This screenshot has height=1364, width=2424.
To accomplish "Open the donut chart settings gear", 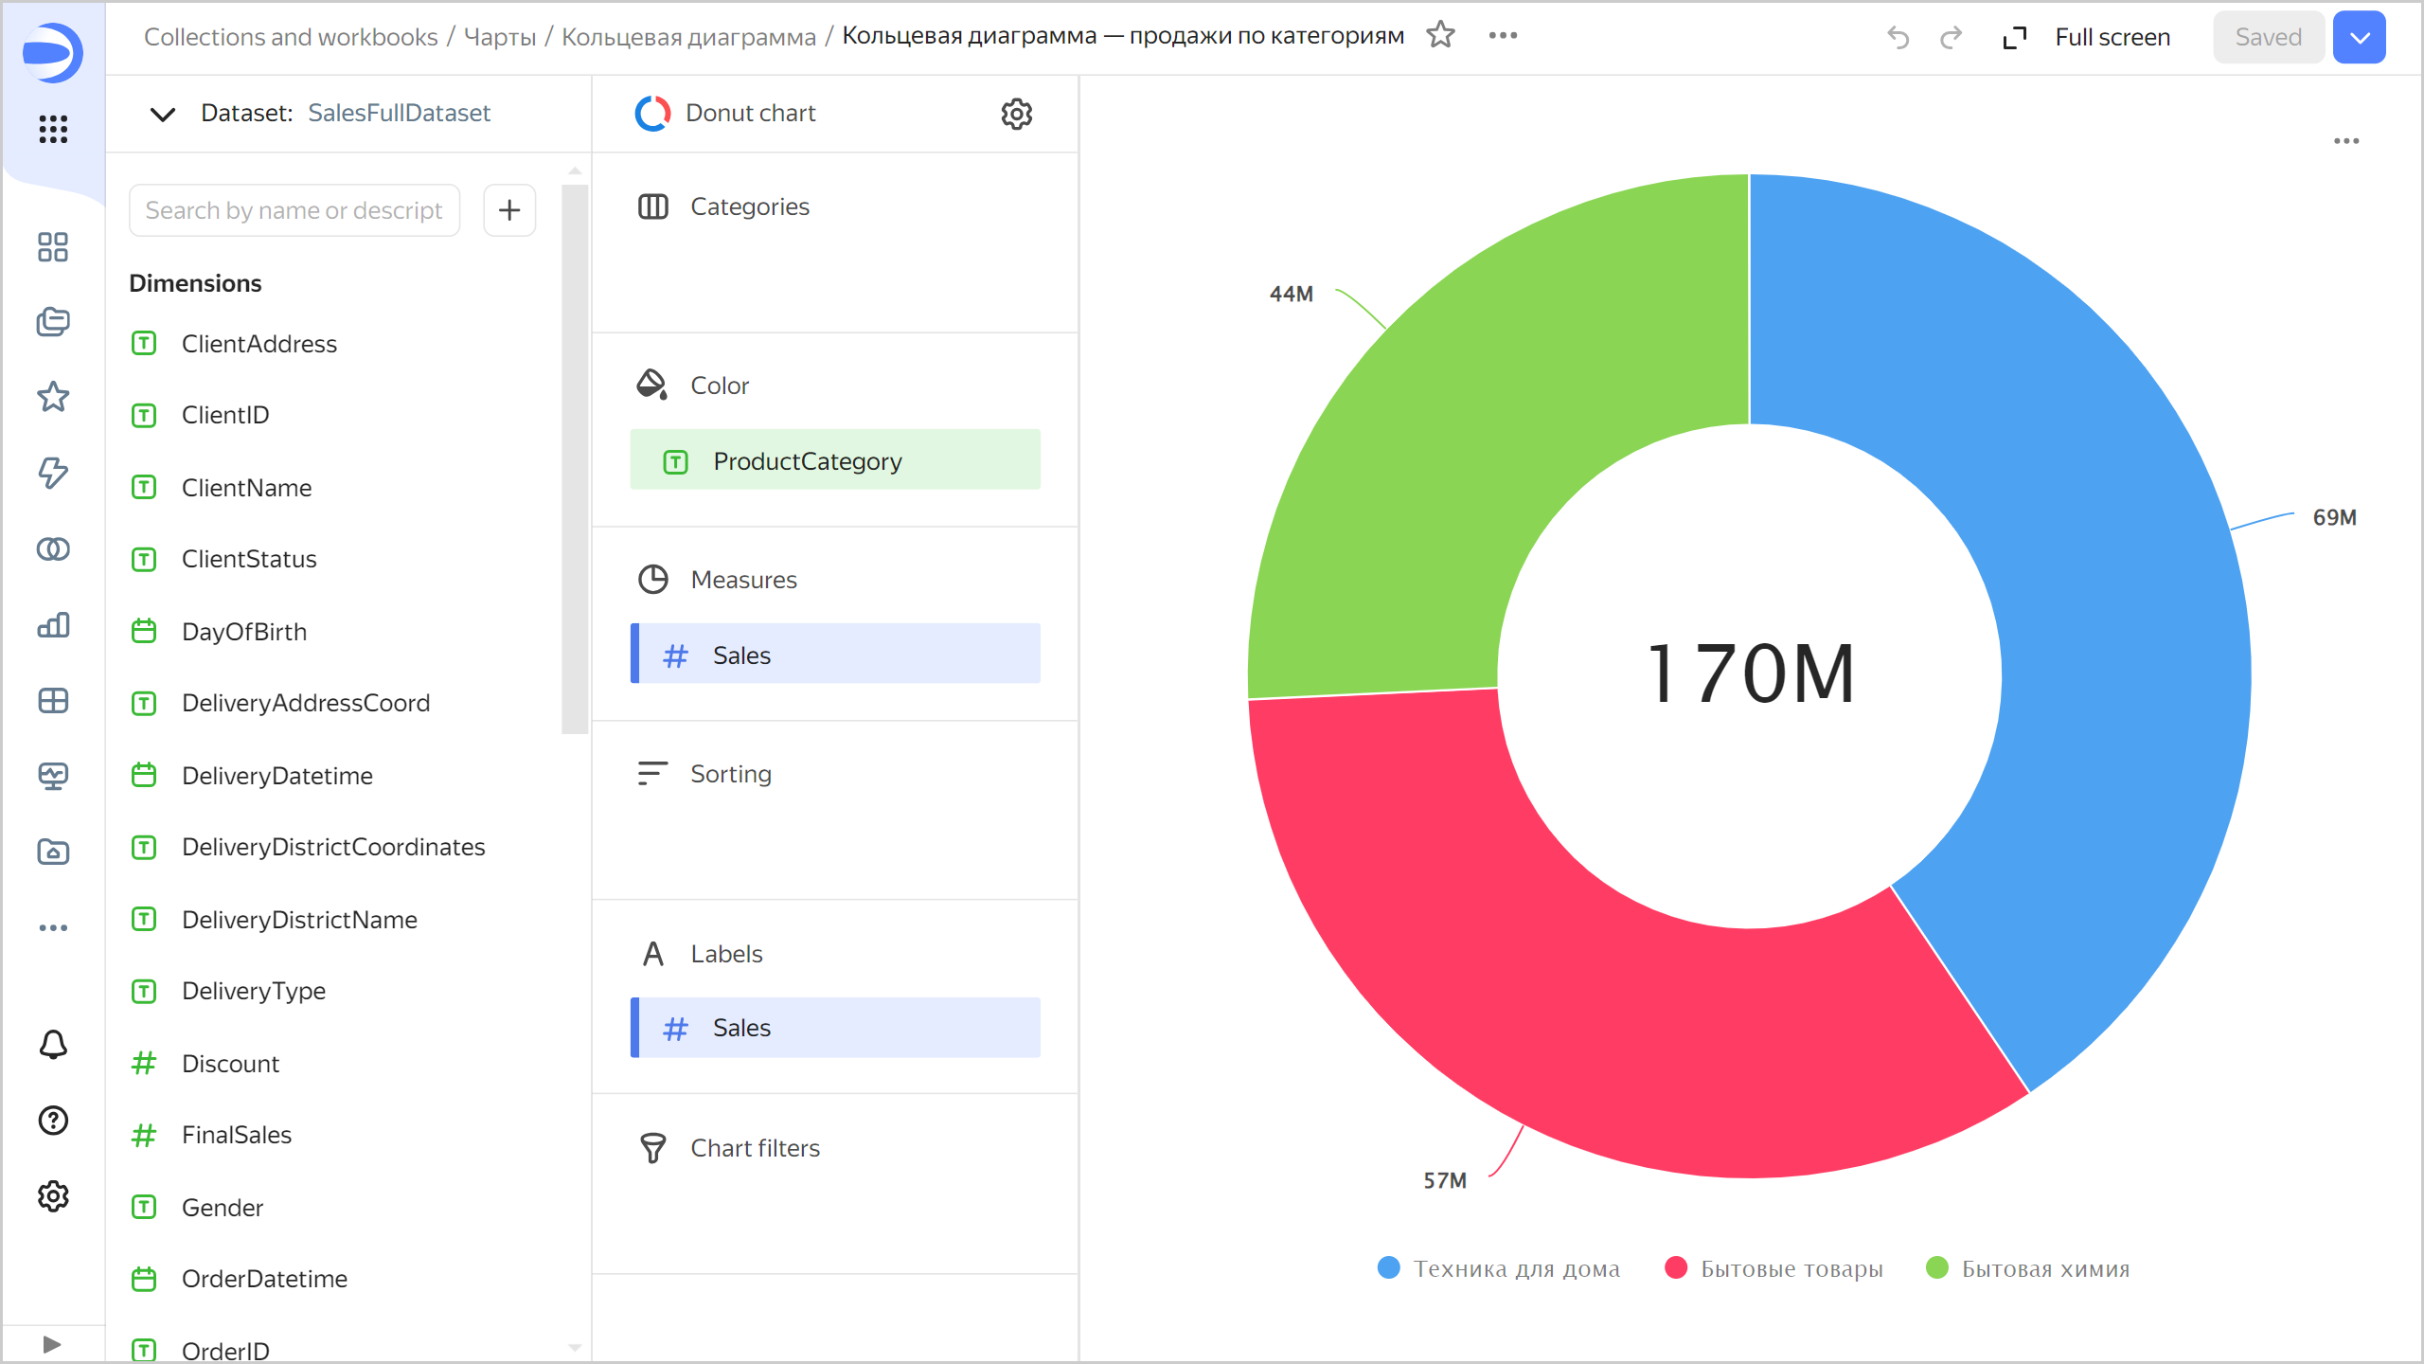I will 1016,114.
